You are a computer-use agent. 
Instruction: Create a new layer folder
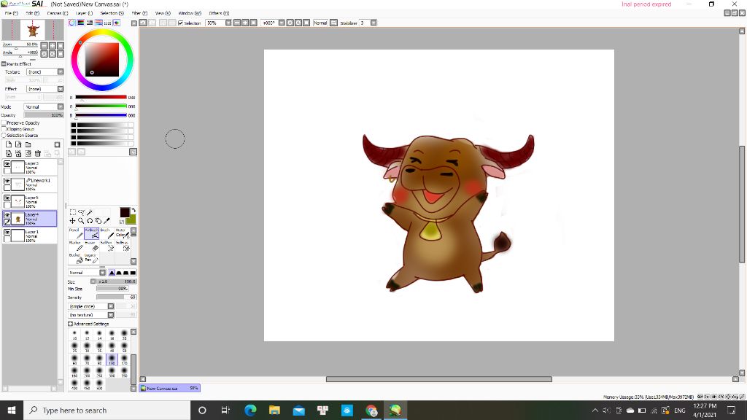point(28,144)
